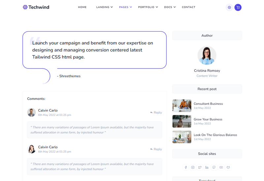Click the Author section heading

pos(207,36)
